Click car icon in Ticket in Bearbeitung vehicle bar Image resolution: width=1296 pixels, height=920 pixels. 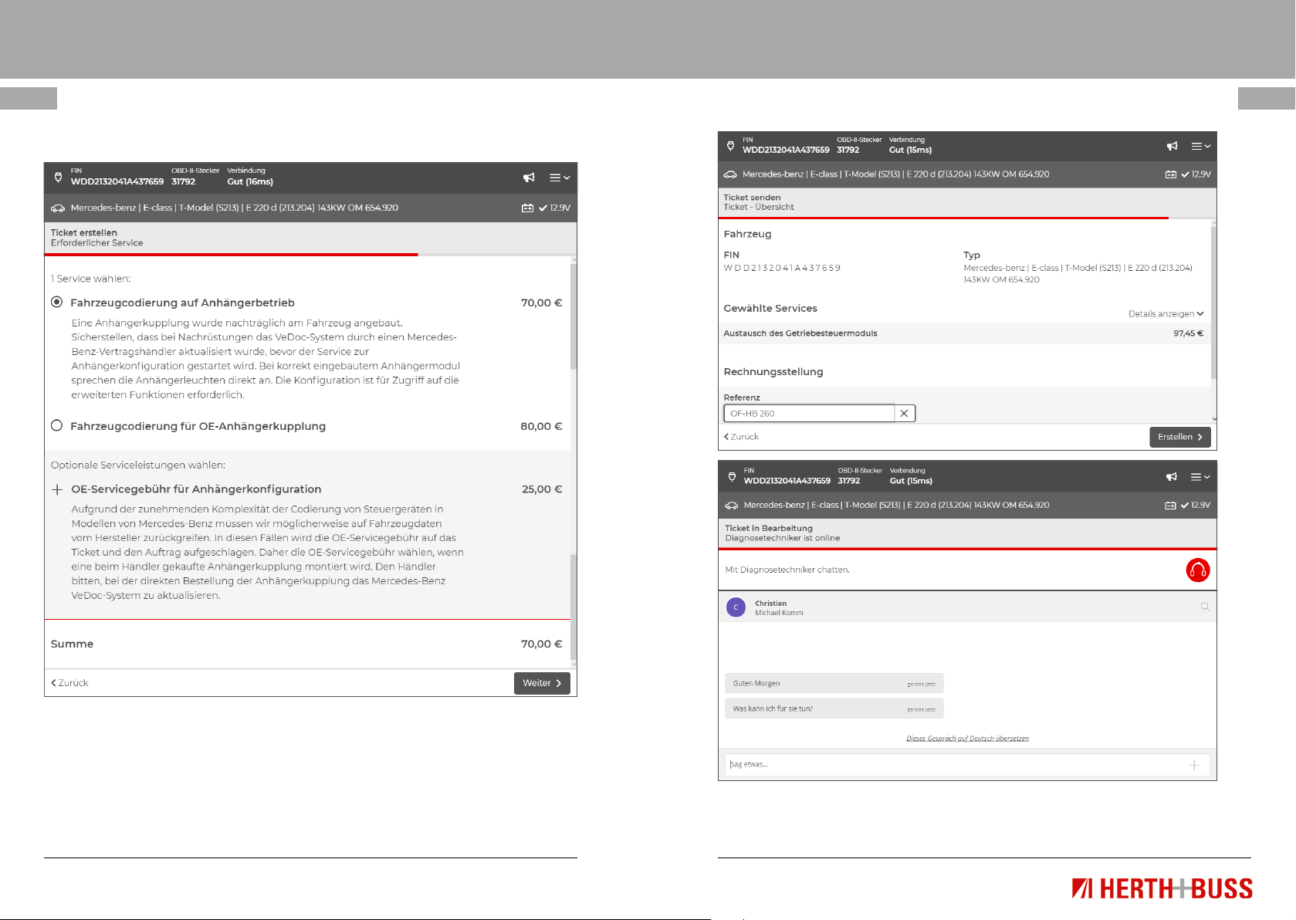(731, 506)
